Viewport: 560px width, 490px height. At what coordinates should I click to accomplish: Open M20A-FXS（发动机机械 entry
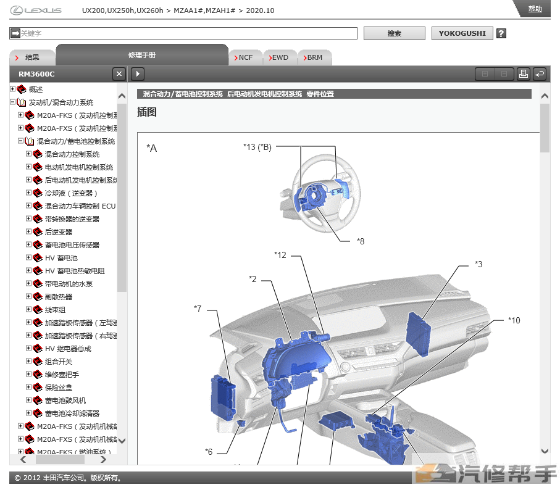[77, 439]
